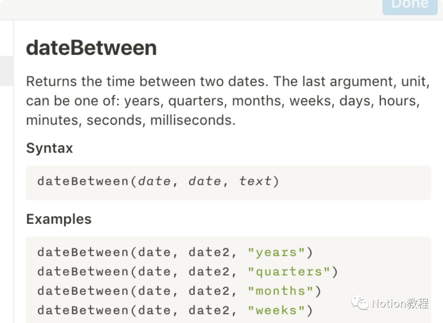Click date2 in the weeks example line
The width and height of the screenshot is (443, 323).
[209, 310]
